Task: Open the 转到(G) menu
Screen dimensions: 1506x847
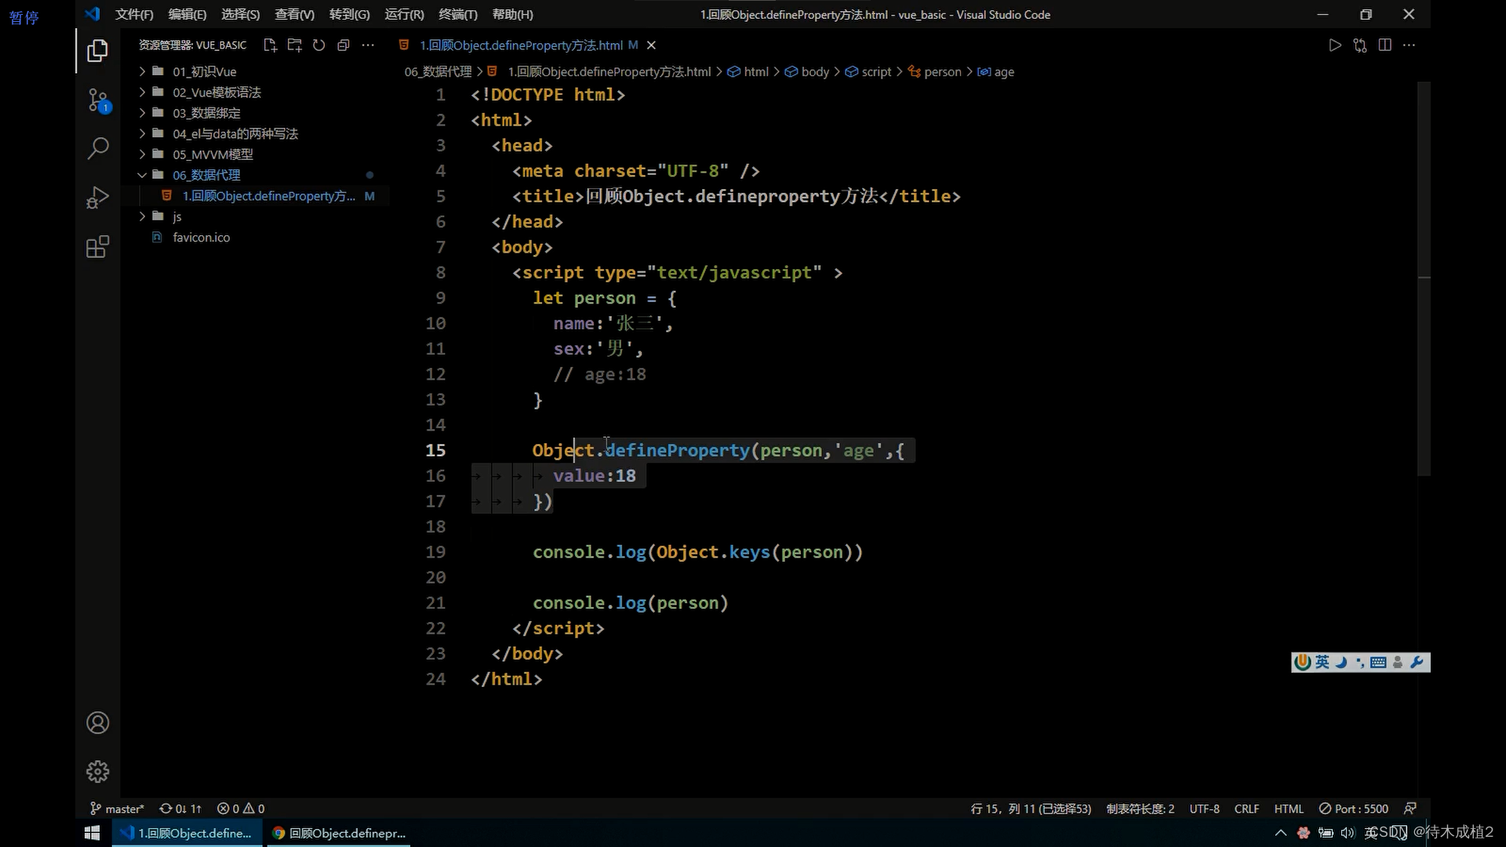Action: point(350,14)
